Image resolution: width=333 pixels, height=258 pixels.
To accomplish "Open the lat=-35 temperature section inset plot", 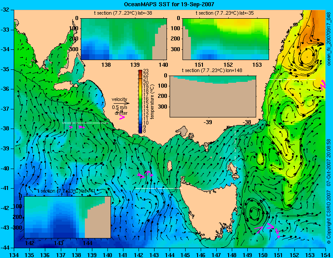I will (x=226, y=39).
